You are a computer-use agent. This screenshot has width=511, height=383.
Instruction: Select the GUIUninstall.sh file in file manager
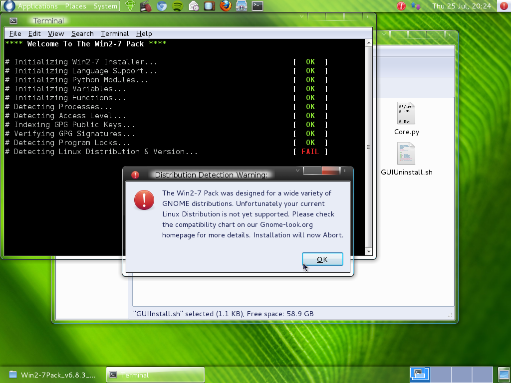point(406,159)
